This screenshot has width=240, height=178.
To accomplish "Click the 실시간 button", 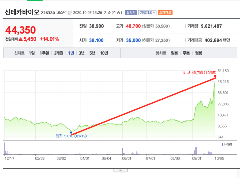I will (131, 13).
